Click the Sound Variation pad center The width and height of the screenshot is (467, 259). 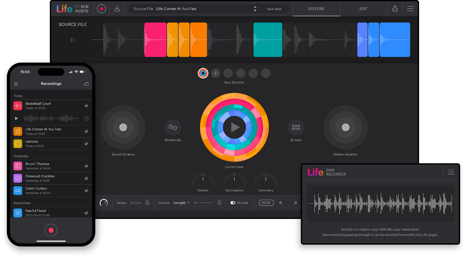click(x=123, y=127)
